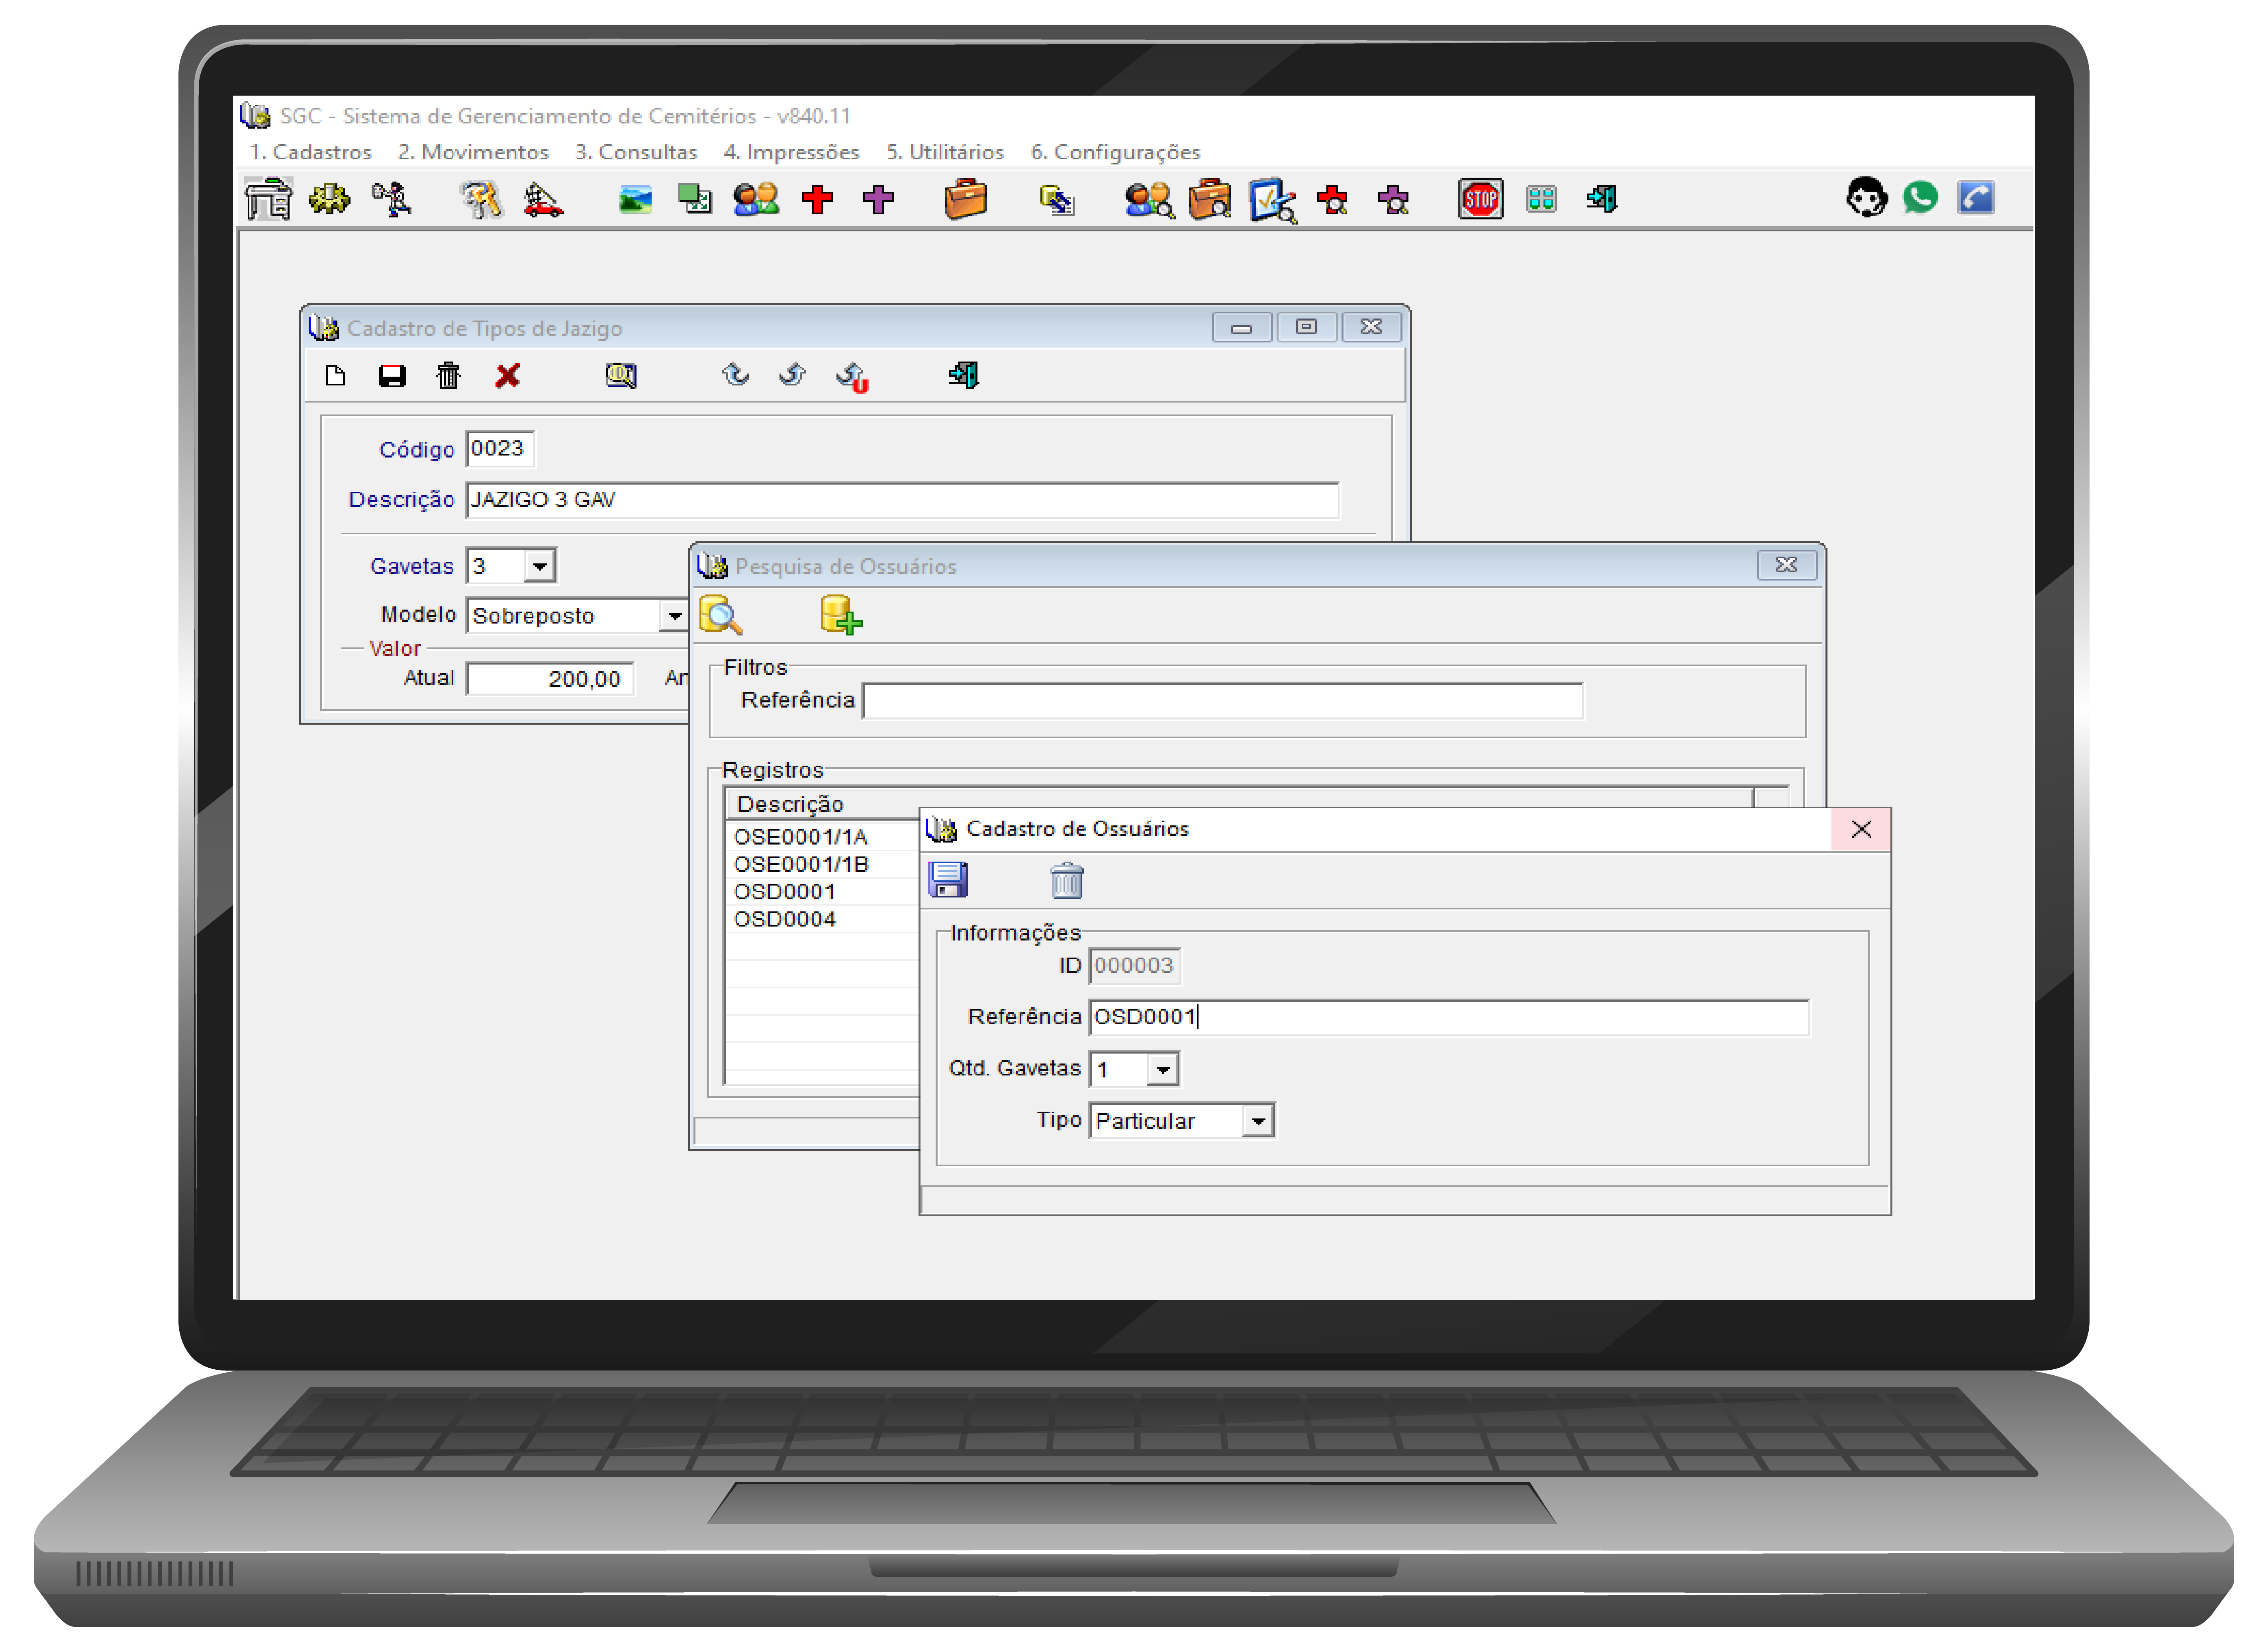The image size is (2268, 1652).
Task: Click the four-tile window grid icon
Action: pos(1542,199)
